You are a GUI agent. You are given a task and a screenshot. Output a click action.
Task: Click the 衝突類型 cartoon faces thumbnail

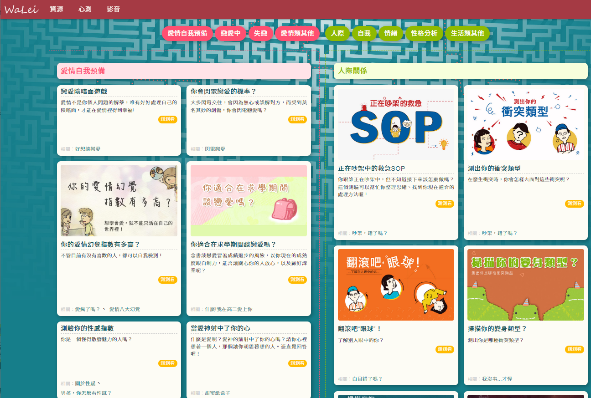point(526,124)
